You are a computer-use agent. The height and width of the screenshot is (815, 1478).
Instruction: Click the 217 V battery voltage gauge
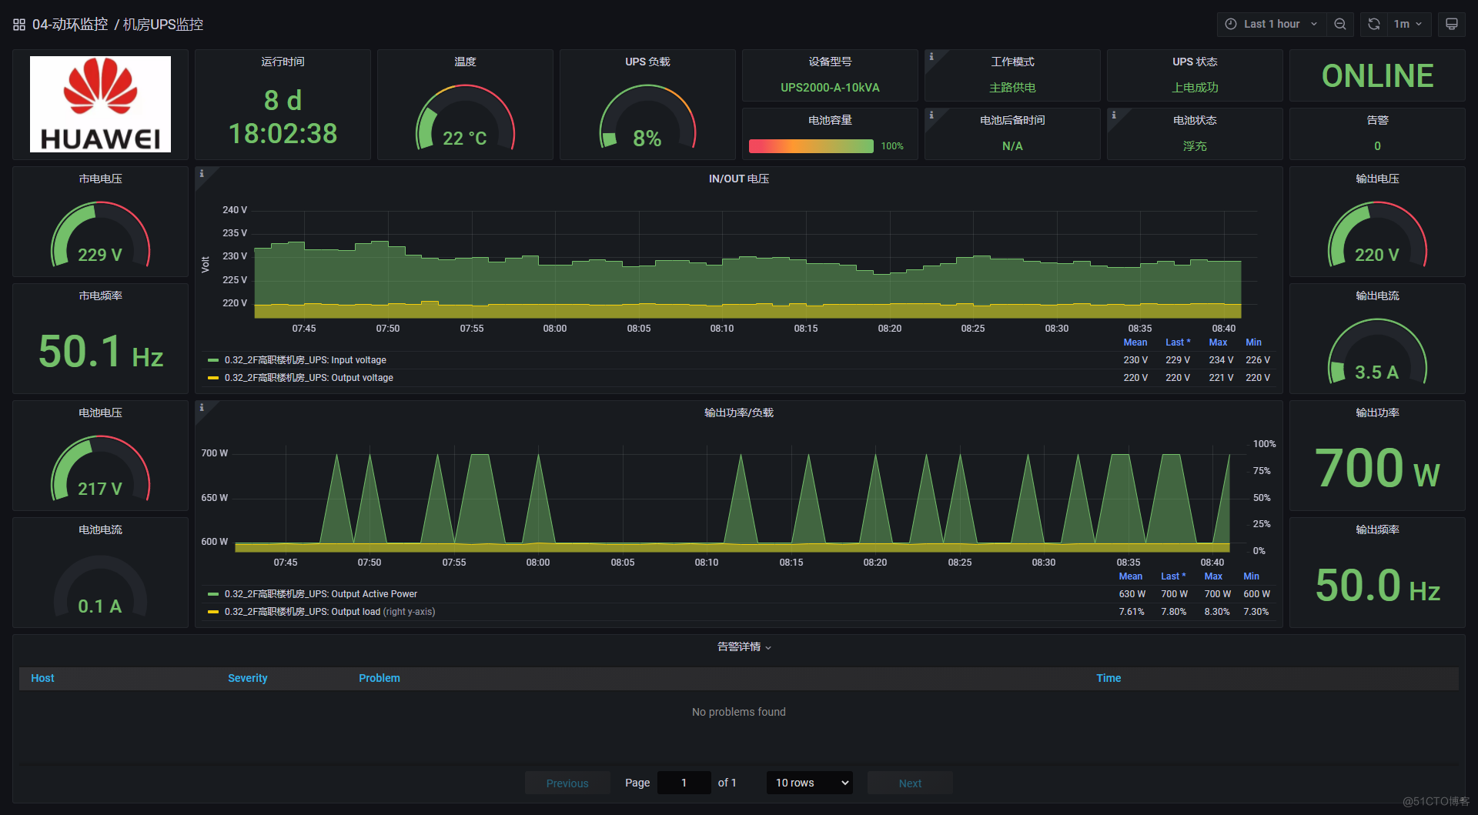[x=100, y=468]
